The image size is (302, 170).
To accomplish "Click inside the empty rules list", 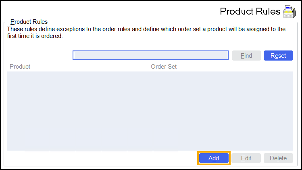I will tap(149, 111).
